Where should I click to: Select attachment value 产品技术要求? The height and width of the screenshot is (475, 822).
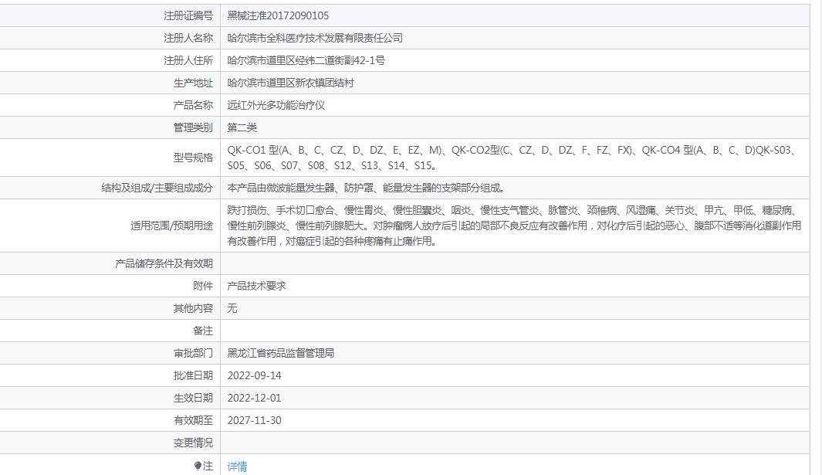(256, 286)
